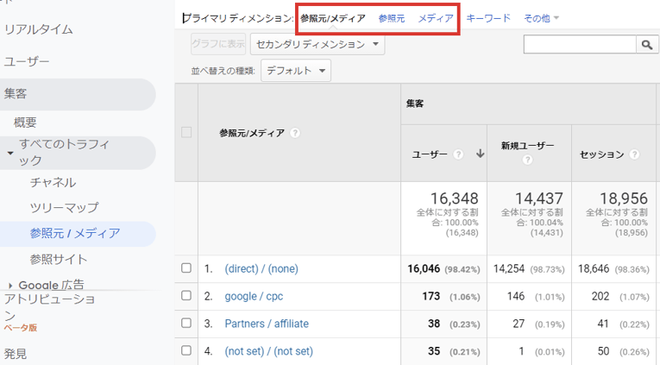Click the help icon beside ユーザー column
The image size is (660, 365).
click(458, 154)
